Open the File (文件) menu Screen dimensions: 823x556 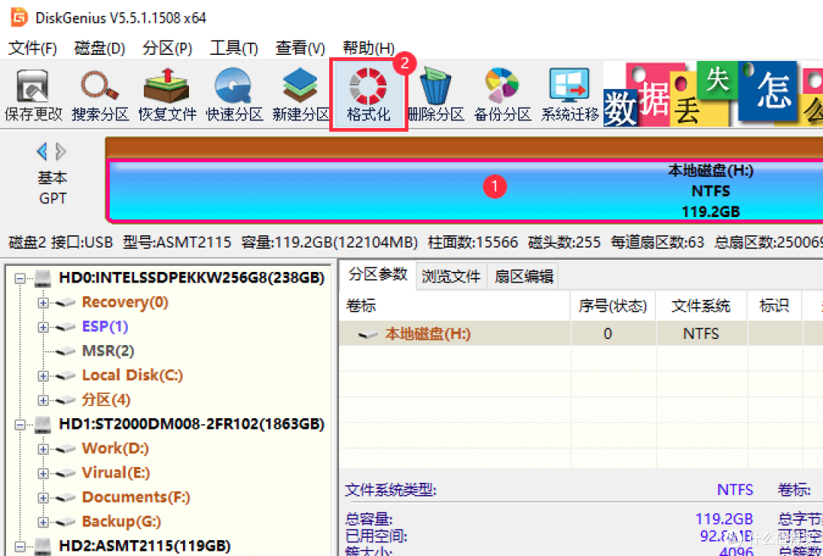coord(33,48)
